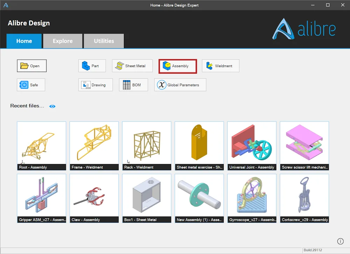Click the Alibre logo in the header

304,29
